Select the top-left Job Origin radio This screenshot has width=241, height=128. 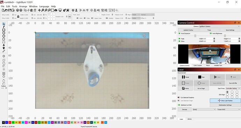point(227,92)
